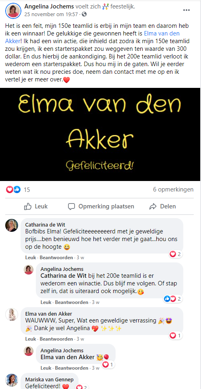
Task: Click the reaction count on Catharina's comment
Action: pyautogui.click(x=176, y=254)
